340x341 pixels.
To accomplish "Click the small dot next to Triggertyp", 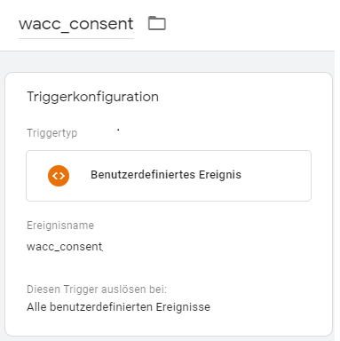I will pyautogui.click(x=118, y=130).
